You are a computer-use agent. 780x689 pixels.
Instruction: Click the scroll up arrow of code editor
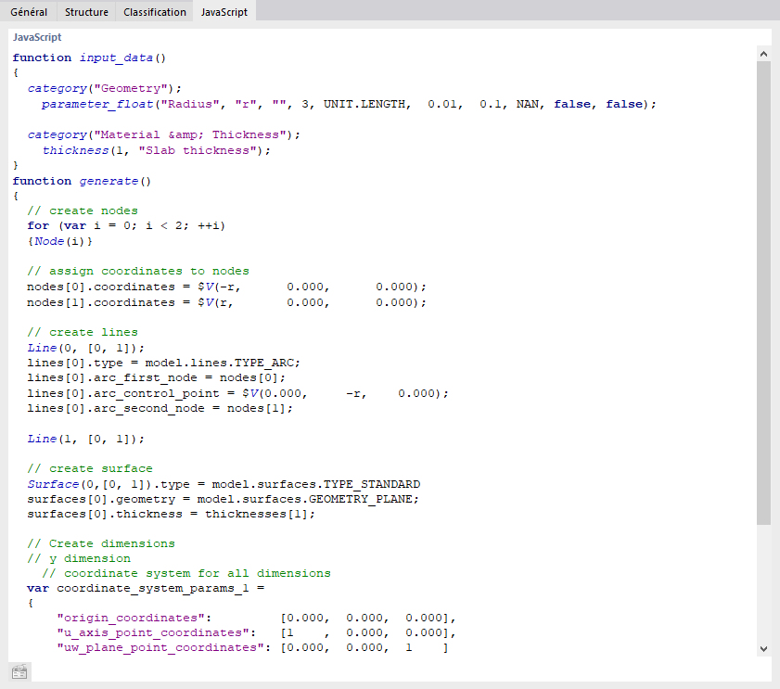(763, 54)
